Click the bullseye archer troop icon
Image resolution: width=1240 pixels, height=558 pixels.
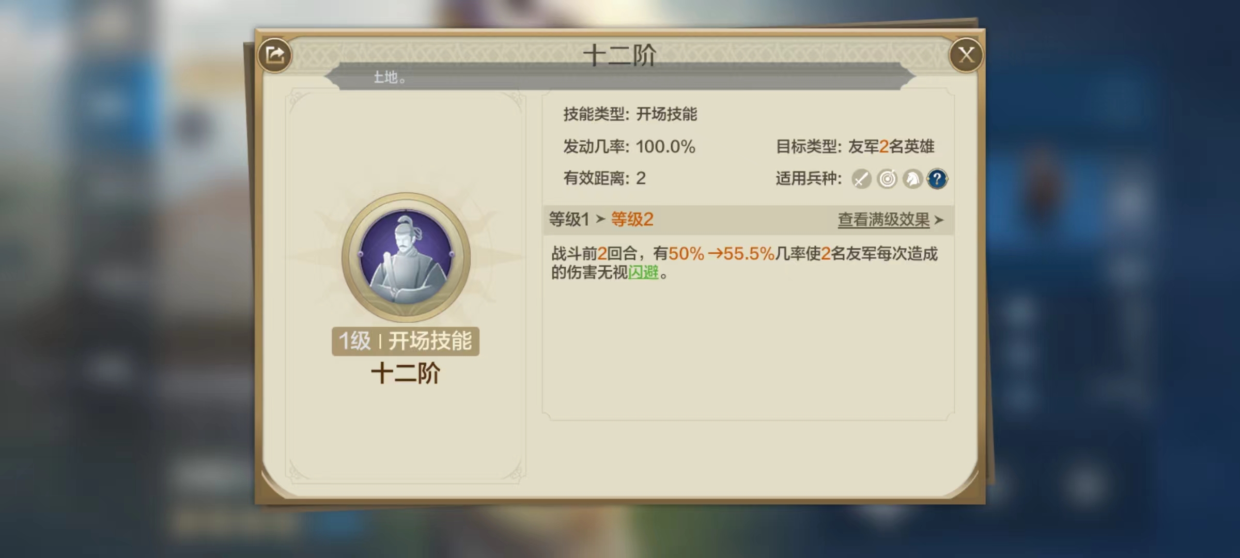coord(887,179)
